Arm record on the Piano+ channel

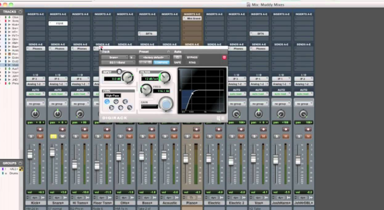click(x=196, y=129)
